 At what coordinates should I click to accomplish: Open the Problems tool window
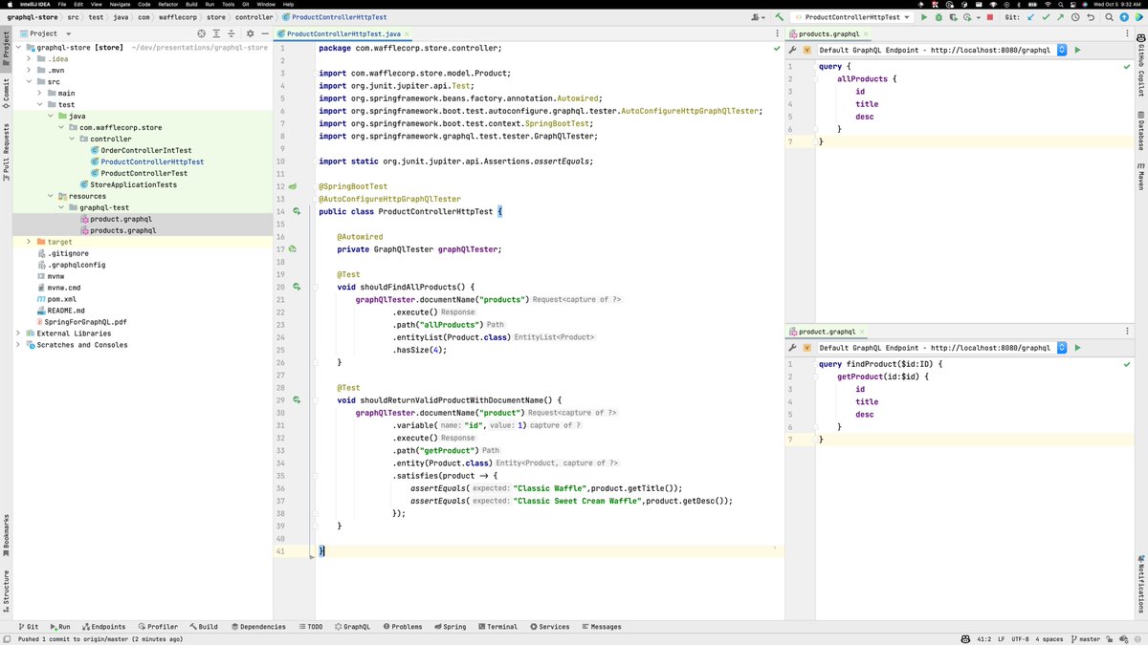point(402,626)
